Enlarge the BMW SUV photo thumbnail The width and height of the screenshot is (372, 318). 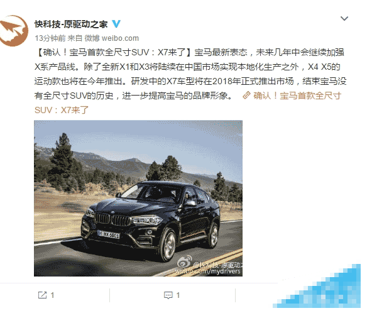tap(138, 199)
